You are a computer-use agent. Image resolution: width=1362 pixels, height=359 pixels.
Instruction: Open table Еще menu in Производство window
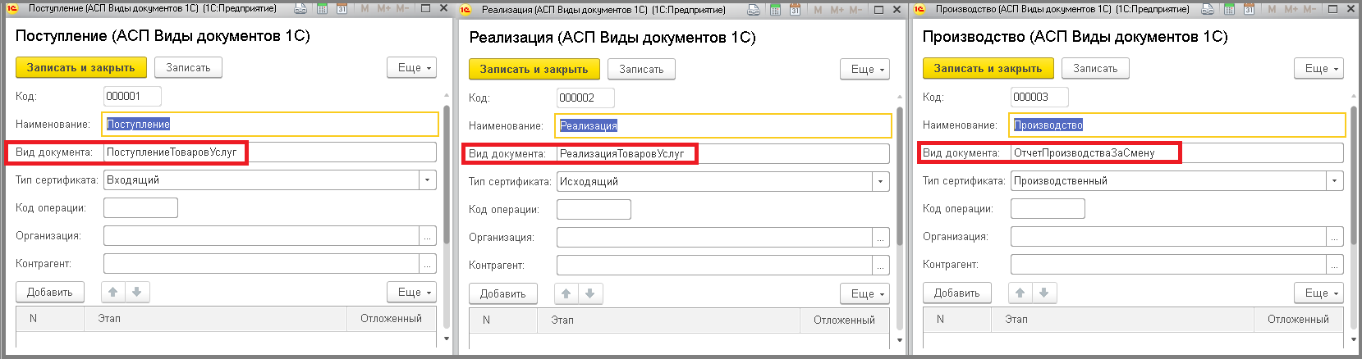click(1318, 293)
